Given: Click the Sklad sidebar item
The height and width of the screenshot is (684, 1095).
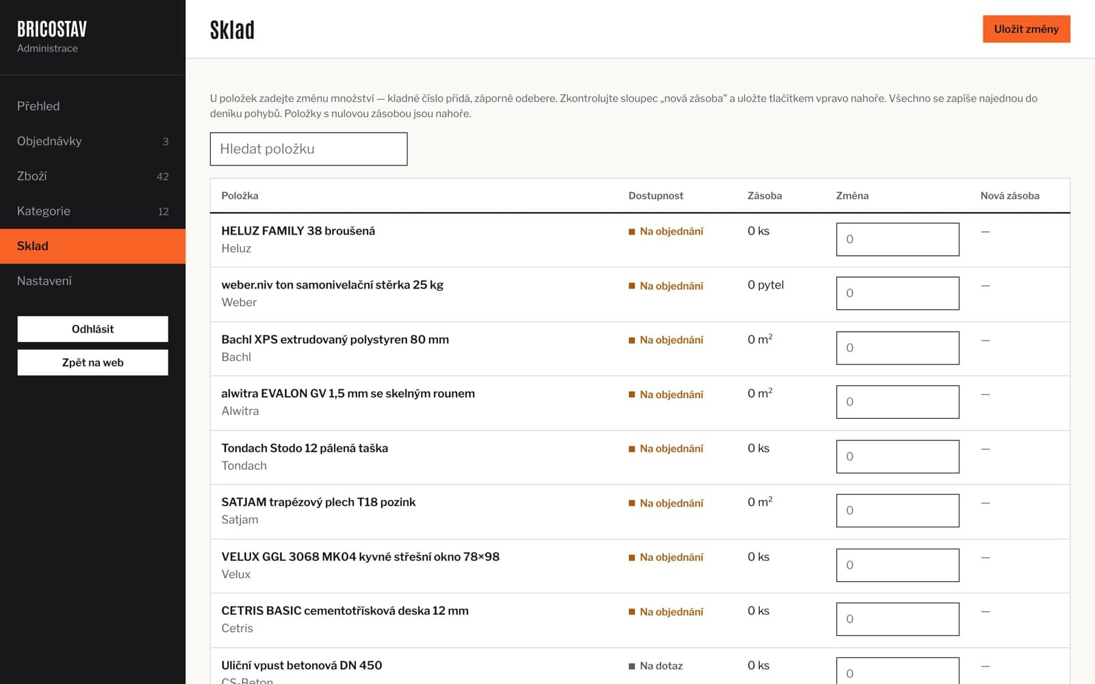Looking at the screenshot, I should coord(92,246).
